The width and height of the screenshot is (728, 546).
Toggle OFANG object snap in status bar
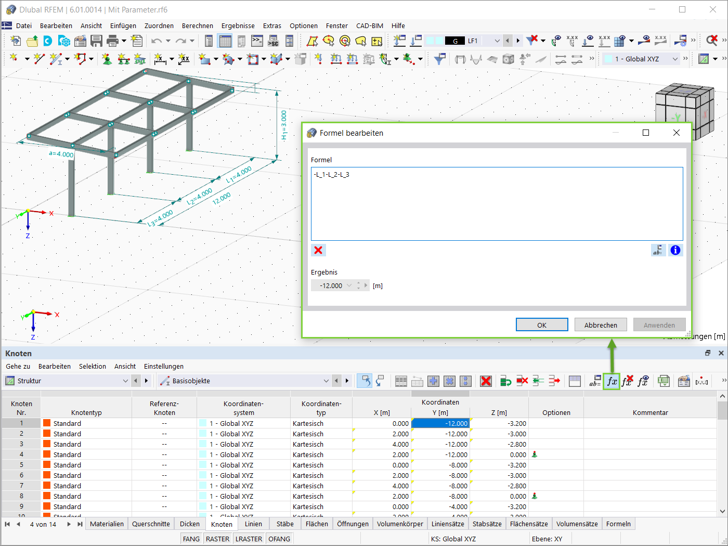coord(279,539)
